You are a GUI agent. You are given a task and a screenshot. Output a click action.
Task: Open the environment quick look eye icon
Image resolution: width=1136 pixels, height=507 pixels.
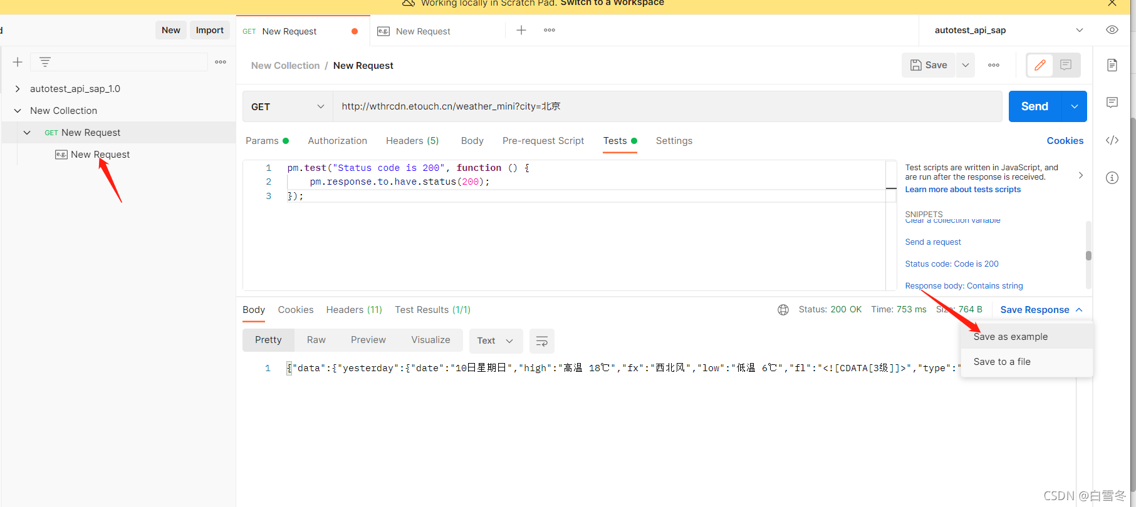tap(1112, 30)
